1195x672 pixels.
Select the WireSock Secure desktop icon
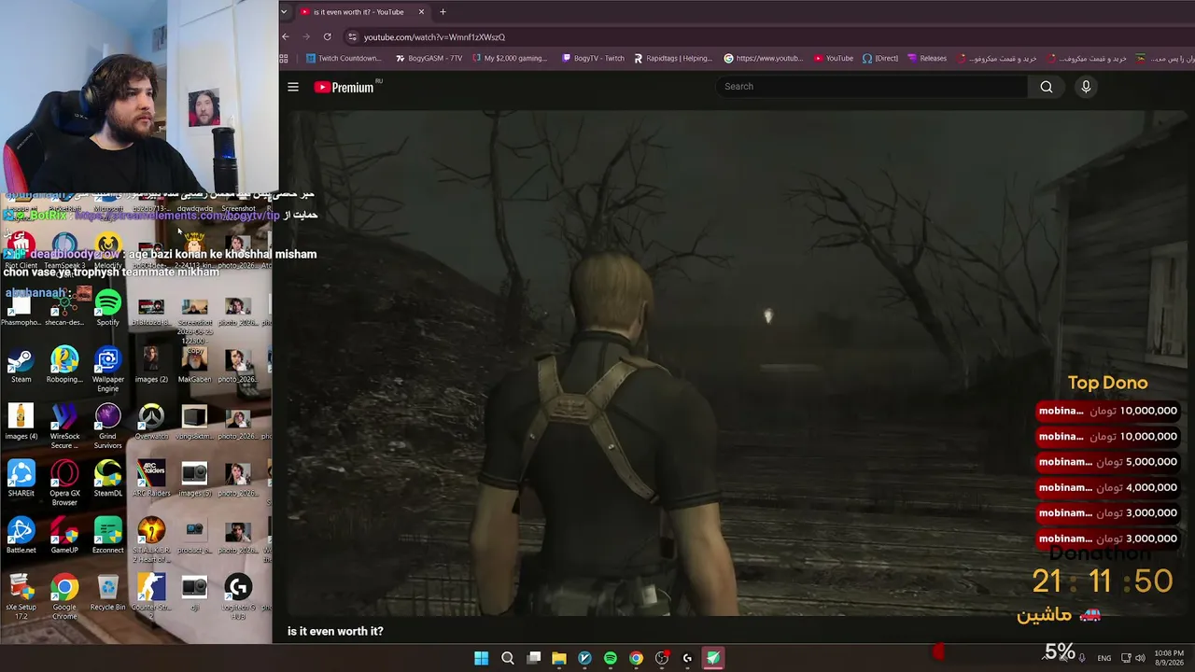[x=64, y=427]
